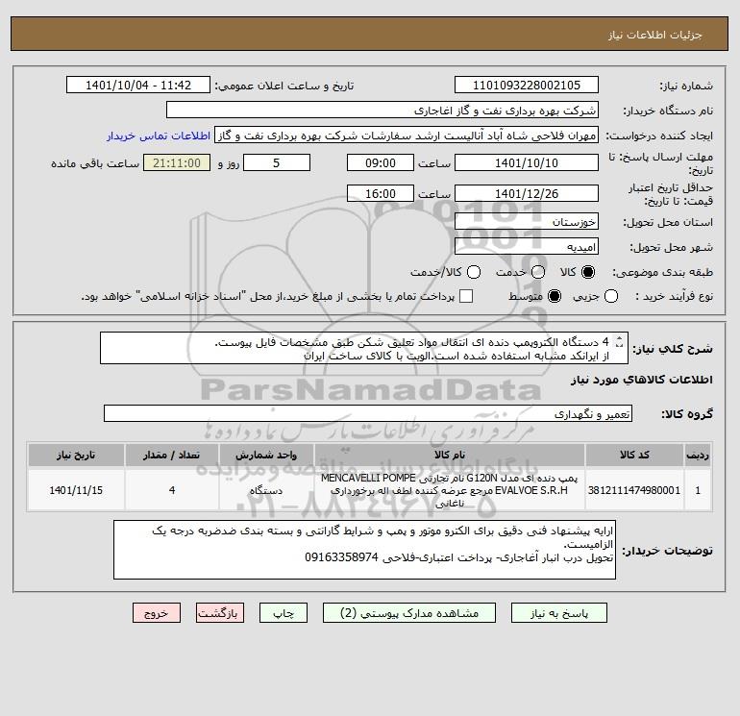Click response deadline date field 1401/10/10

(x=527, y=163)
